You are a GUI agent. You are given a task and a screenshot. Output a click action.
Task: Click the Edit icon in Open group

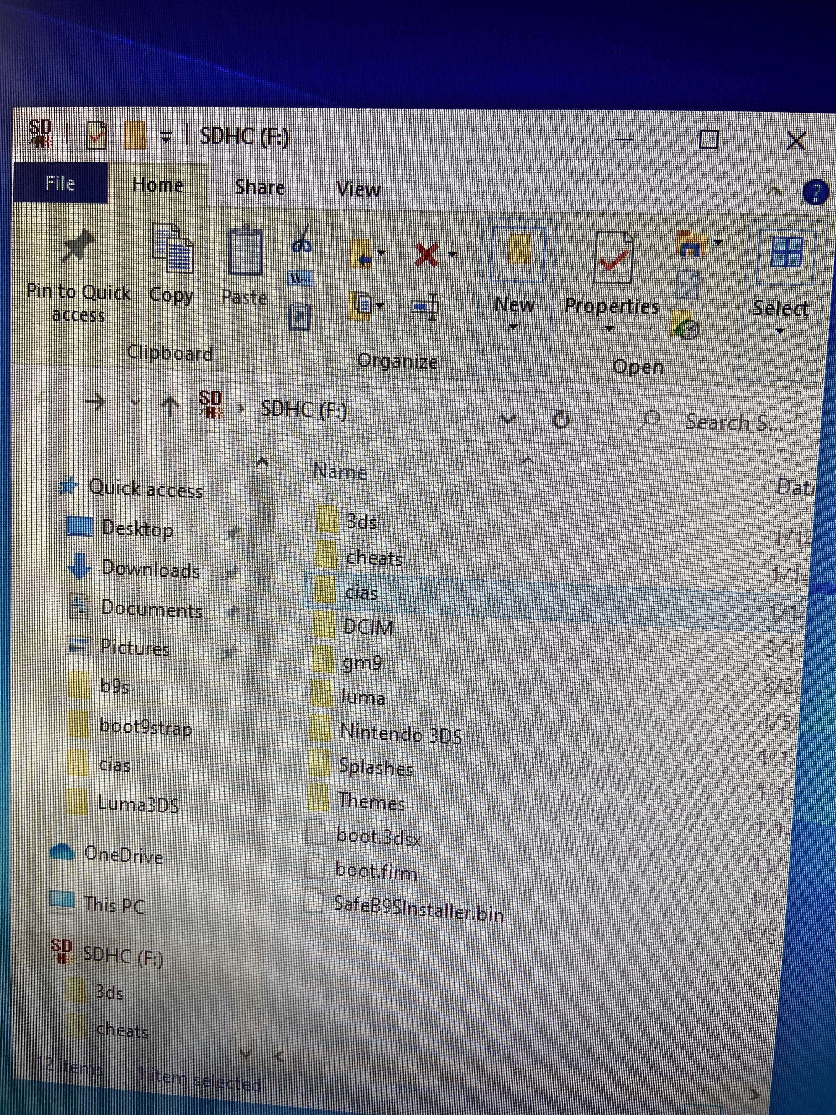click(x=688, y=285)
